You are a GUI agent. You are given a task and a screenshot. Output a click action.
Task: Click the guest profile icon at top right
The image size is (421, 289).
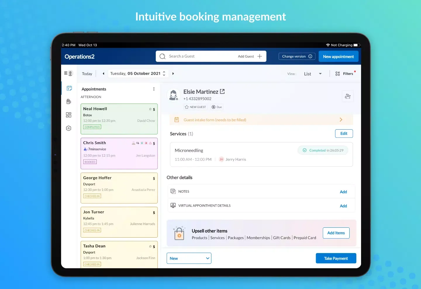pos(348,96)
